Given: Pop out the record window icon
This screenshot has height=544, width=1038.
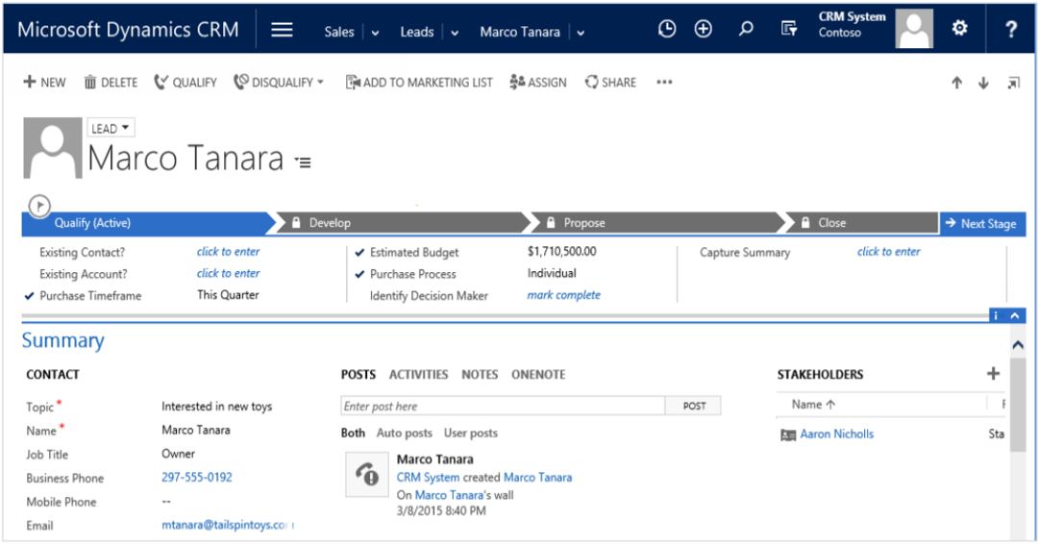Looking at the screenshot, I should coord(1013,83).
